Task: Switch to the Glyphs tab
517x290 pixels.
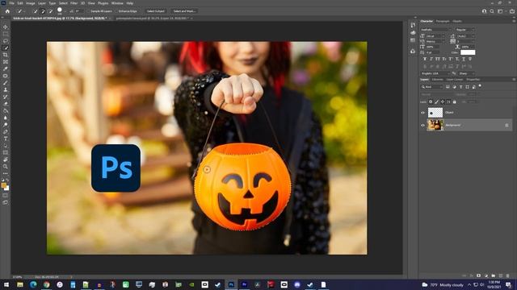Action: click(457, 22)
